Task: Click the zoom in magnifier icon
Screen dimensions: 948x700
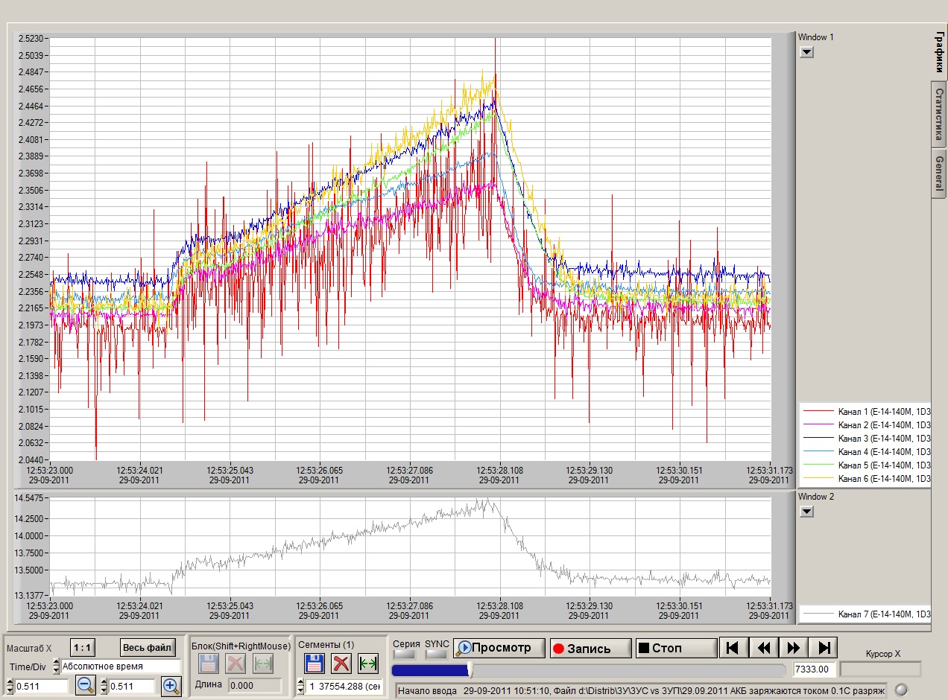Action: point(171,686)
